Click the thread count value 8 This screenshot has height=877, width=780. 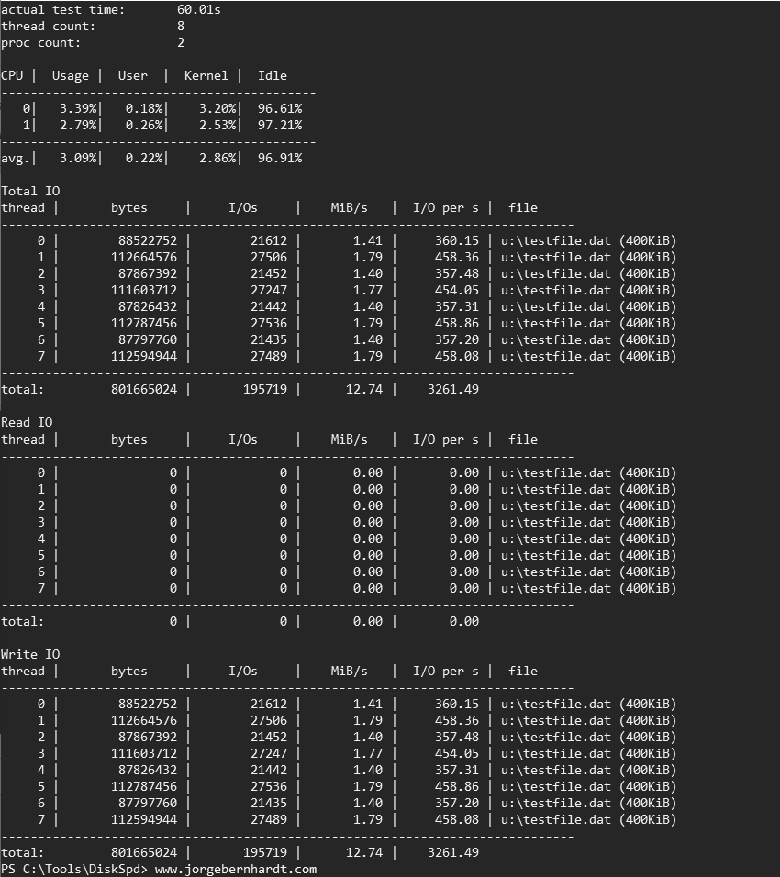click(181, 26)
